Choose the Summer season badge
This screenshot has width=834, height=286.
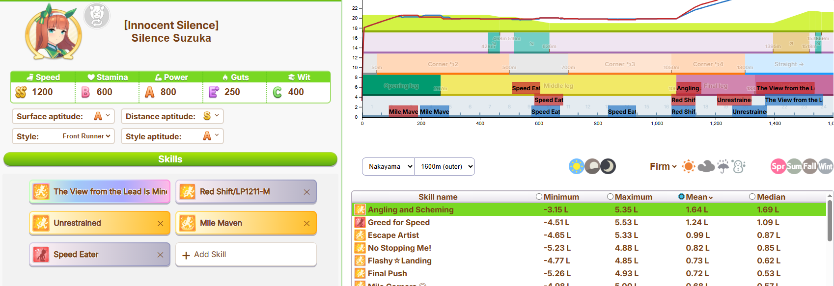pyautogui.click(x=794, y=166)
